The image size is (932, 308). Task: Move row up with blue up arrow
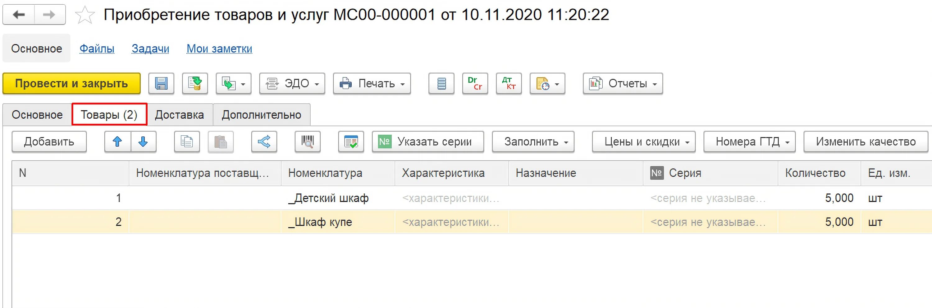(117, 142)
